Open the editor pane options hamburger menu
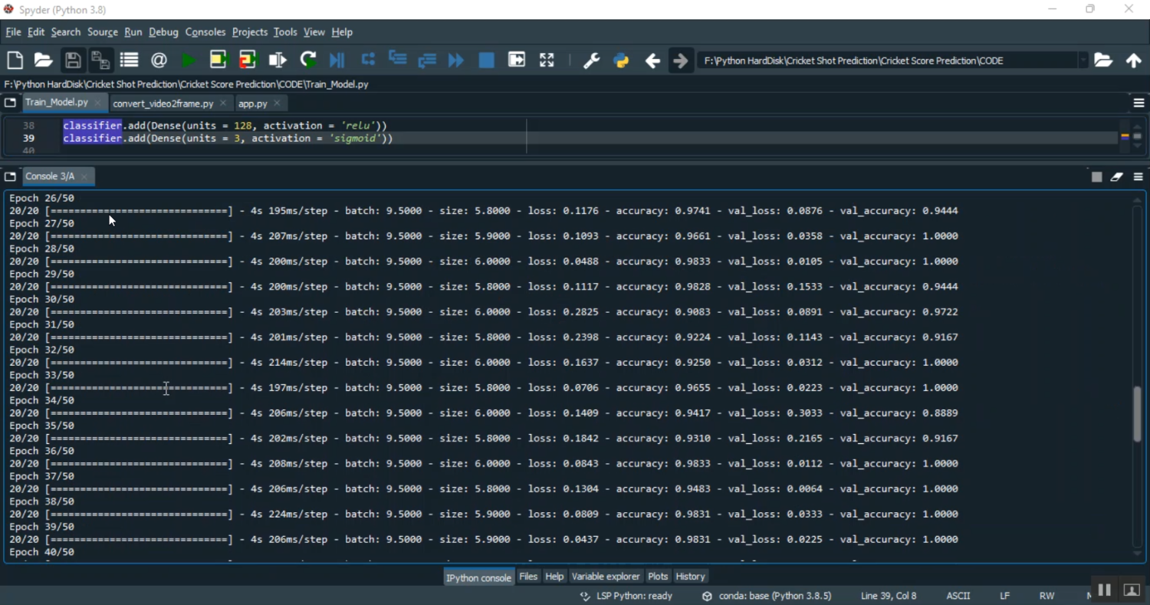The height and width of the screenshot is (605, 1150). pyautogui.click(x=1138, y=103)
